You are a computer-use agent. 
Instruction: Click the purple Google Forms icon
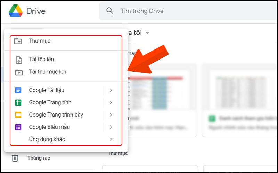18,127
